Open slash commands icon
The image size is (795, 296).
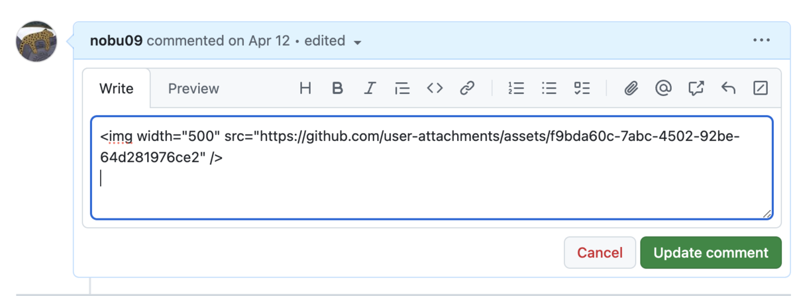[761, 88]
